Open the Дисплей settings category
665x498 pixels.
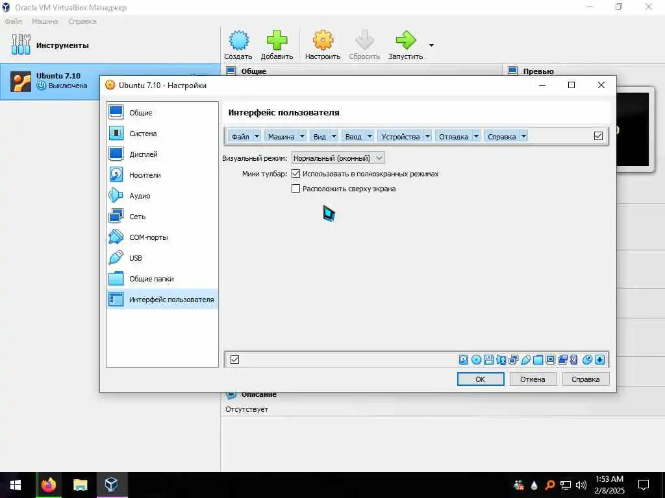click(x=162, y=154)
